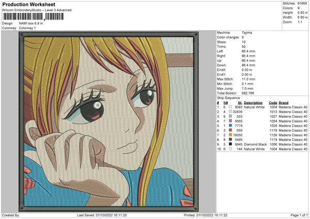Screen dimensions: 310x219
Task: Click the Stops value '10'
Action: [243, 42]
